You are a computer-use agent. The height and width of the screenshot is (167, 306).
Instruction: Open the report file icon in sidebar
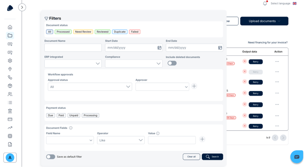(10, 144)
